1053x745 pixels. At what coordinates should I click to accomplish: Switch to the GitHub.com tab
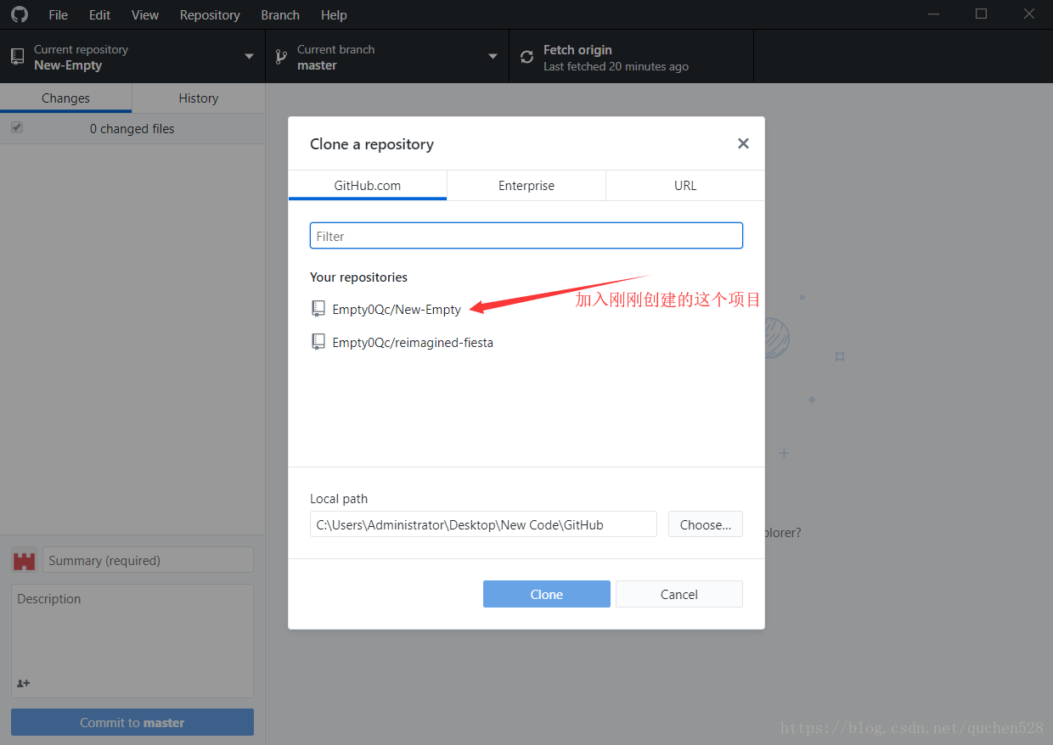pyautogui.click(x=368, y=185)
